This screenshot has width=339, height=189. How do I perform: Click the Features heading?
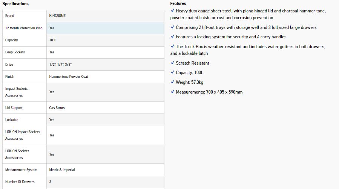tap(178, 3)
